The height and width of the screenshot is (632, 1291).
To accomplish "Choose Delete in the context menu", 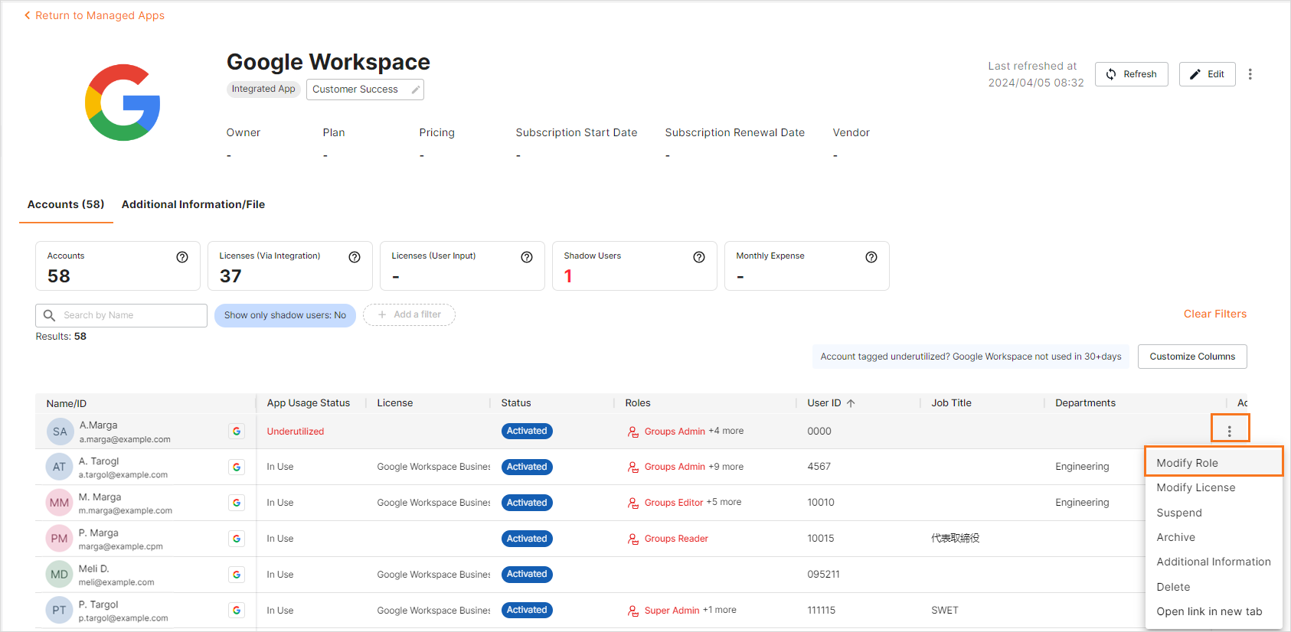I will click(x=1214, y=587).
